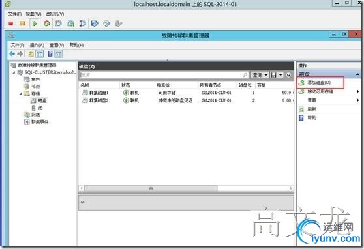Select 磁盘 under storage in the tree

42,101
